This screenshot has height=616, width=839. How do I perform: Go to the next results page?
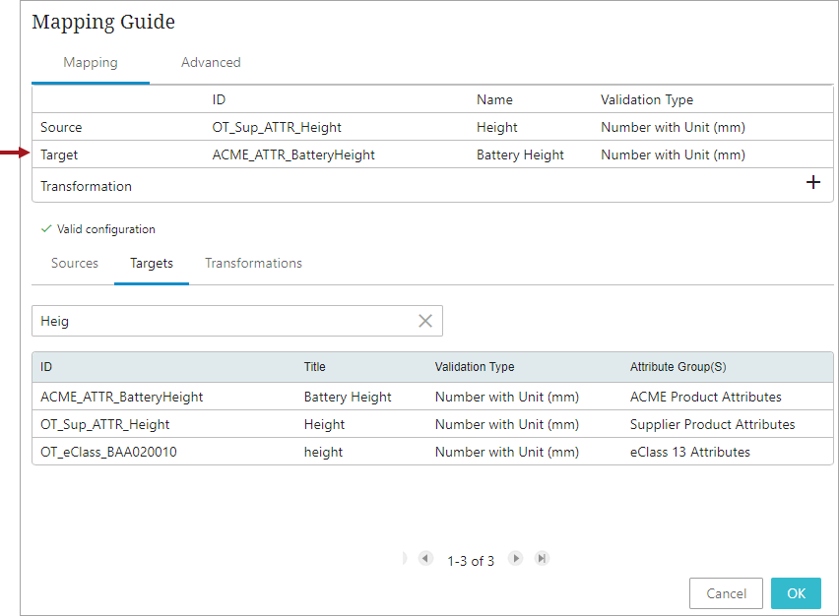tap(515, 559)
